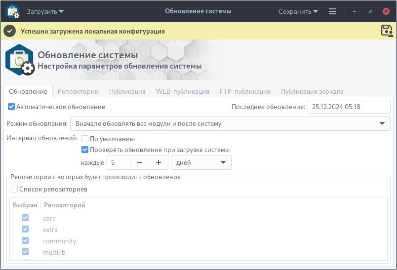Click the Режим обновления label
This screenshot has height=270, width=397.
(x=37, y=123)
